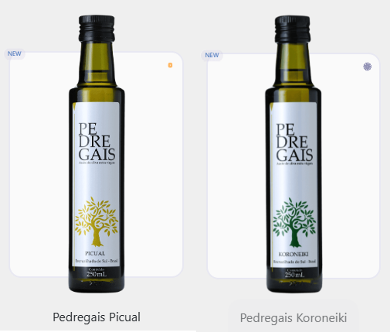Image resolution: width=390 pixels, height=332 pixels.
Task: Select the Pedregais Picual bottle image
Action: [96, 154]
